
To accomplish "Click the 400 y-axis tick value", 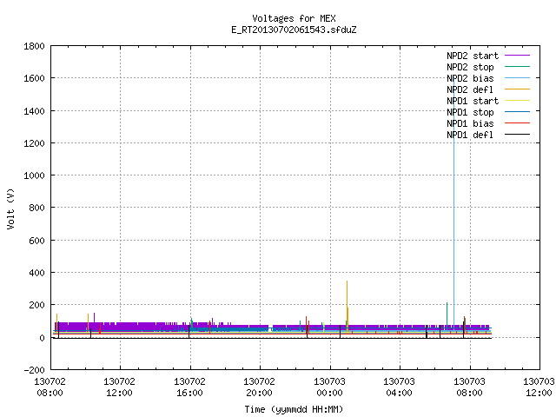I will tap(36, 273).
